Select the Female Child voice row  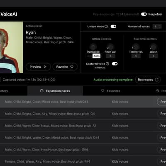83,161
